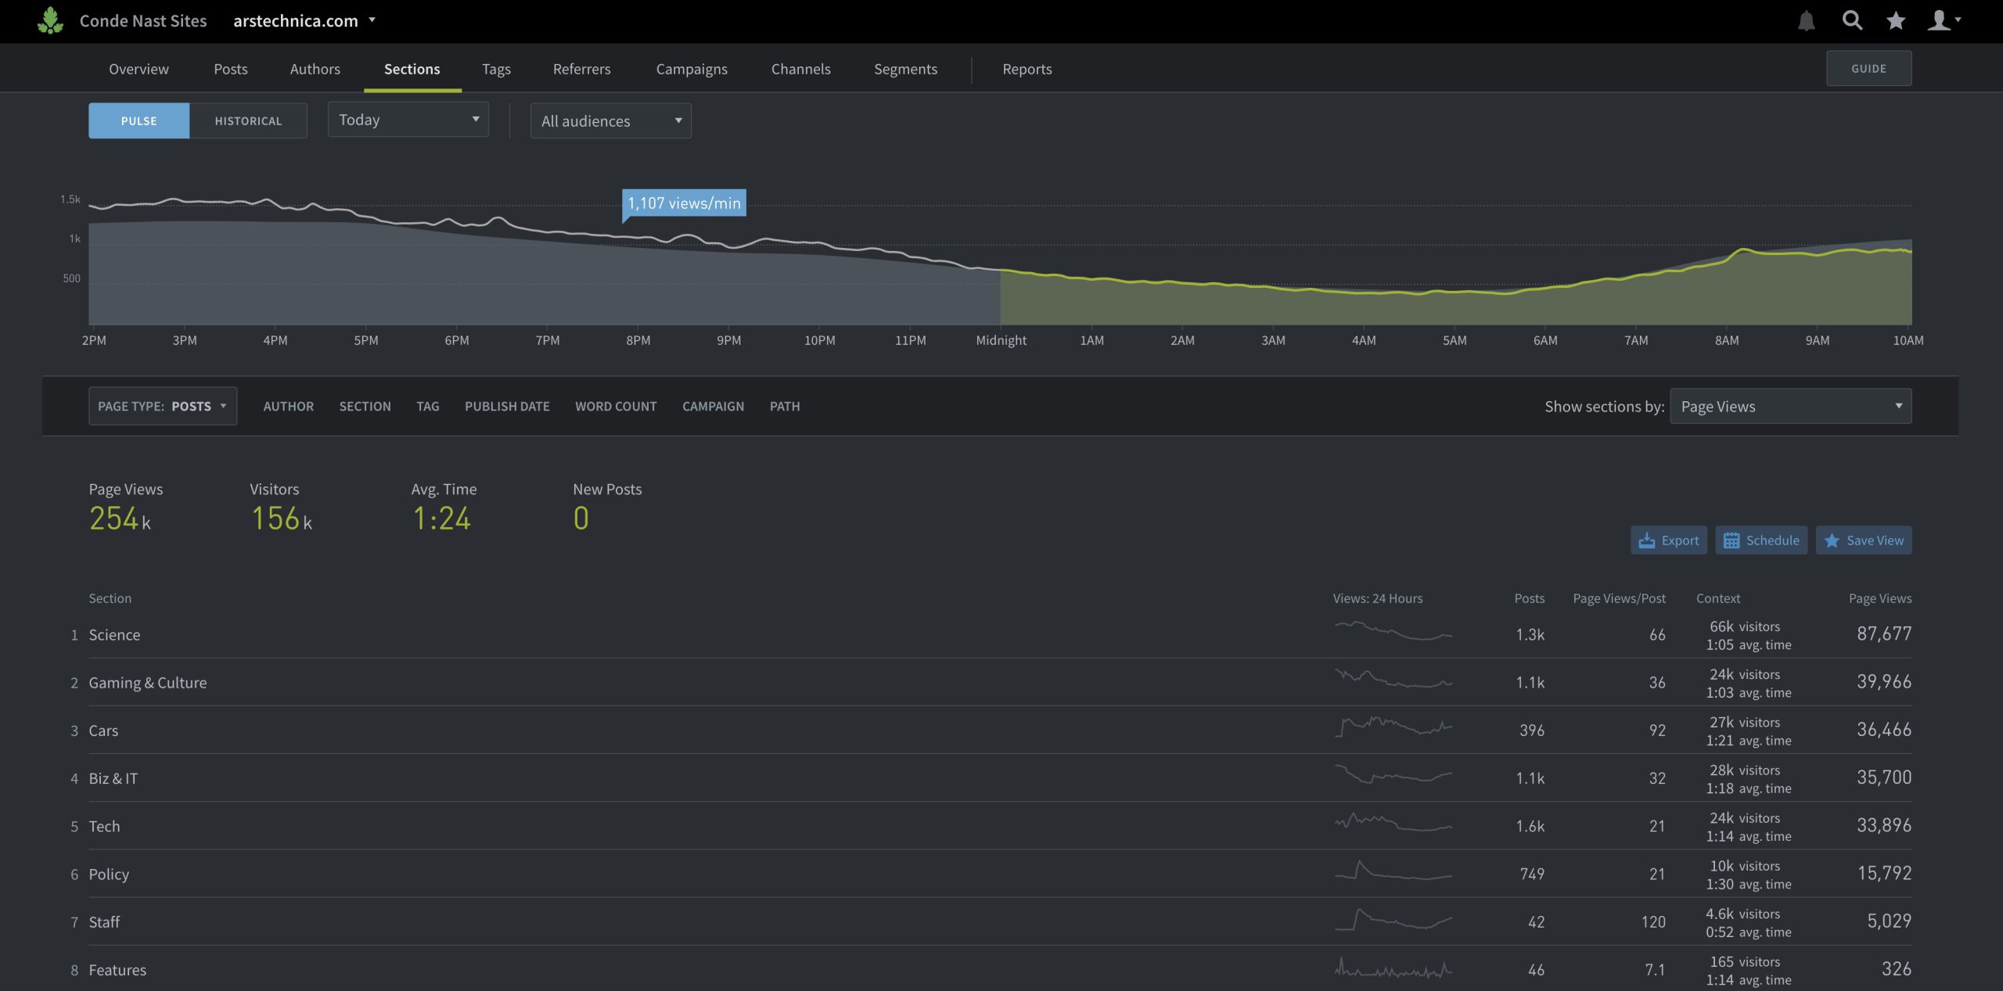Open the Today date range dropdown
This screenshot has height=991, width=2003.
pos(408,119)
